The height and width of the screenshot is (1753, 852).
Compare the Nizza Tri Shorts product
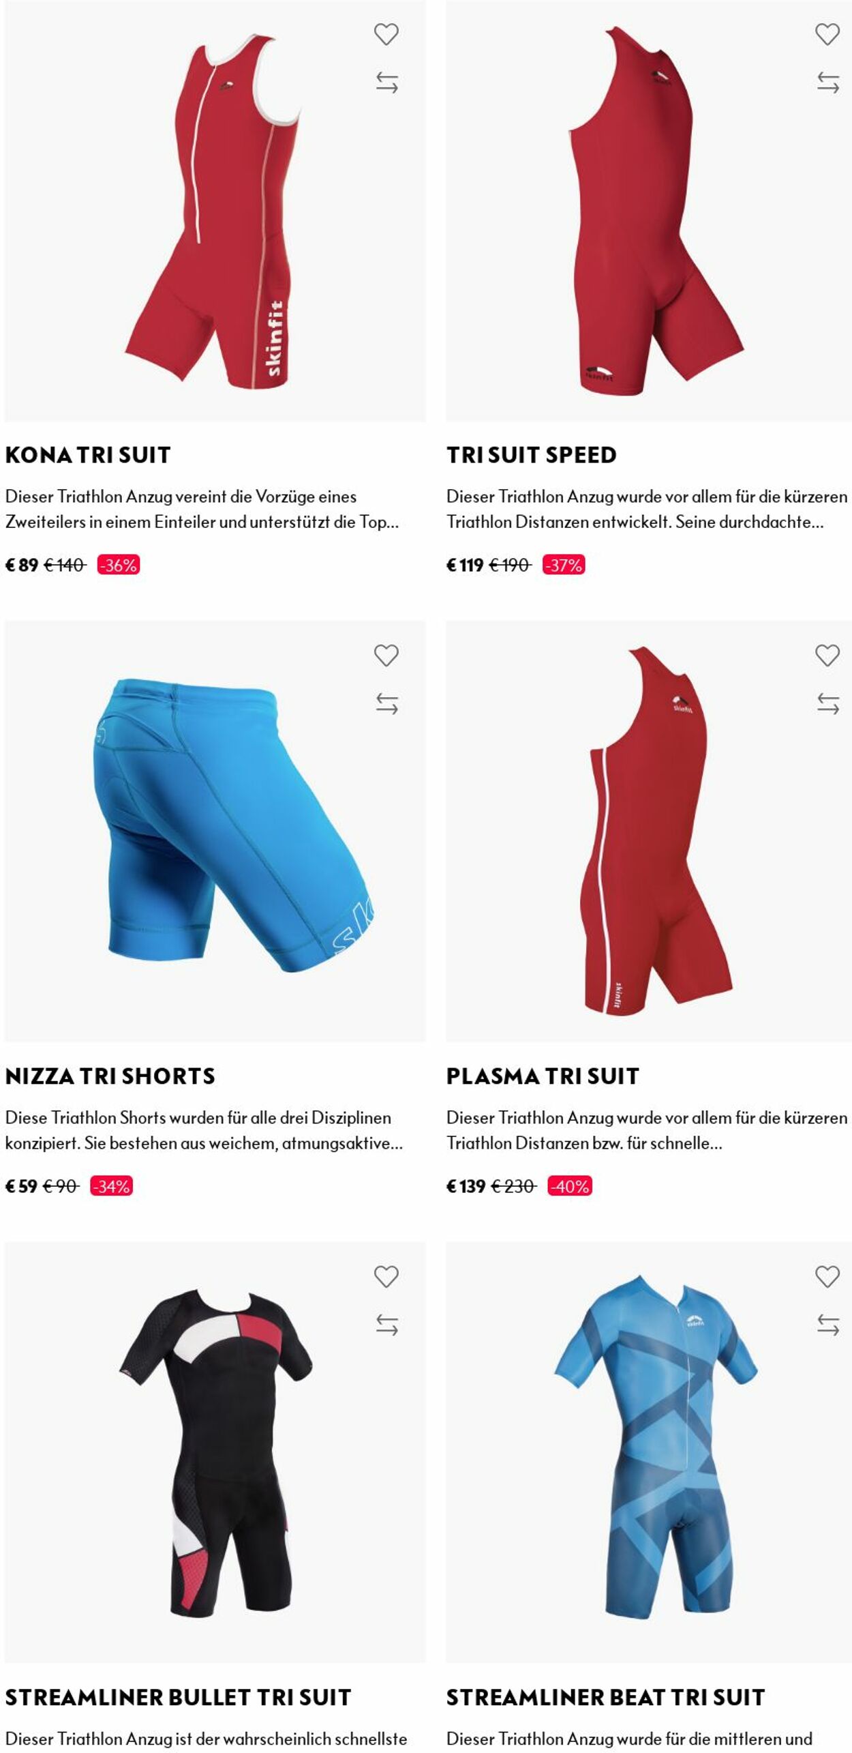[x=386, y=704]
